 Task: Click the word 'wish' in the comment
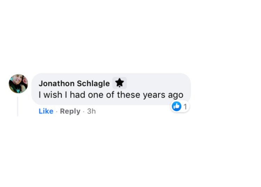53,95
